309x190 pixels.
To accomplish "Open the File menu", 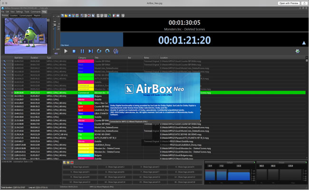I will pyautogui.click(x=3, y=12).
